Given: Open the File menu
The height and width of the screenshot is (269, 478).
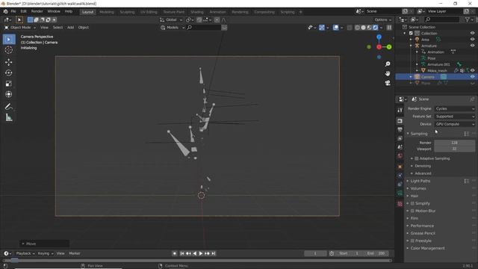Looking at the screenshot, I should [x=13, y=11].
